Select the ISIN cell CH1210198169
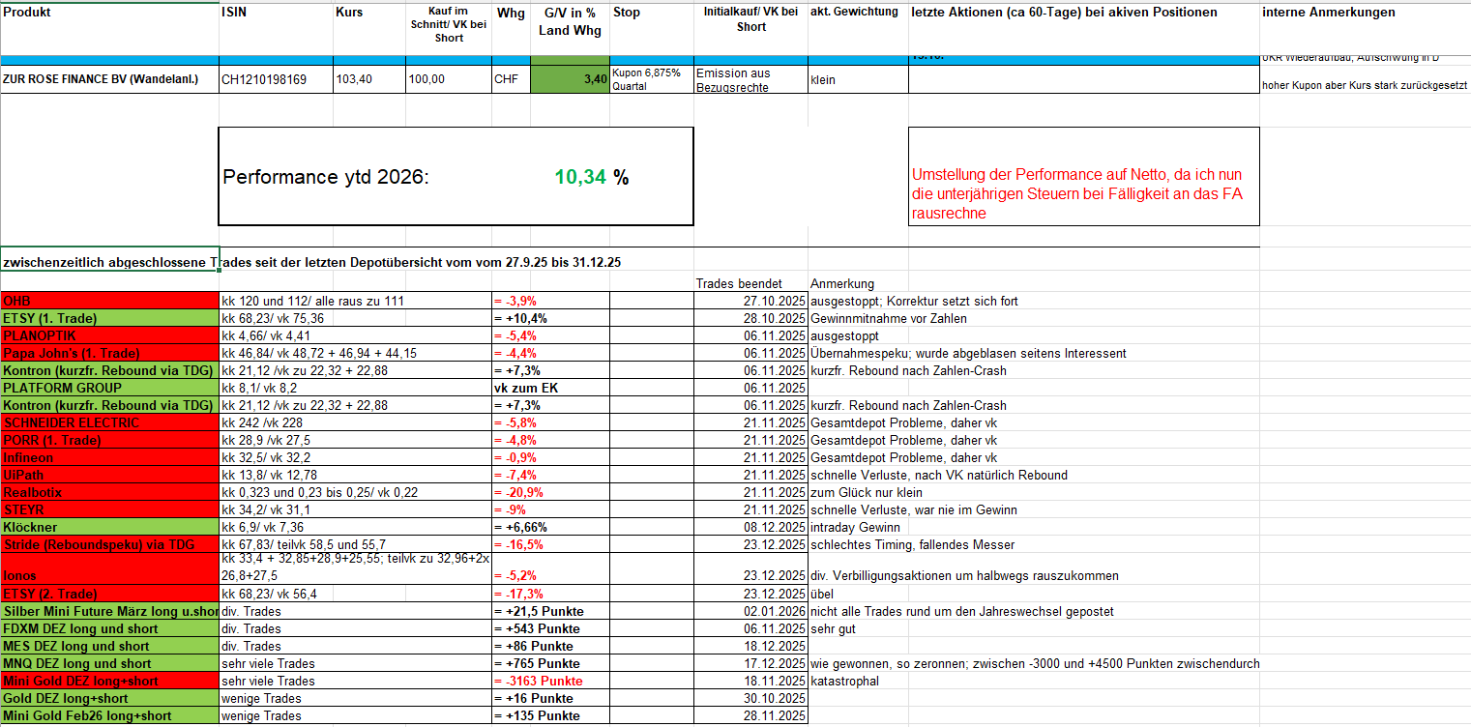Screen dimensions: 1471x727 [264, 79]
